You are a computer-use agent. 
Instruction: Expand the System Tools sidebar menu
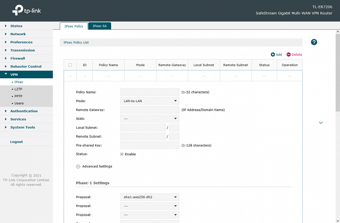point(23,127)
